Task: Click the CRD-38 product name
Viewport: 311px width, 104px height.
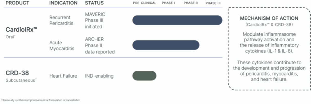Action: click(x=17, y=73)
